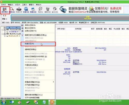Open the 硬盘(D) menu

[11, 5]
